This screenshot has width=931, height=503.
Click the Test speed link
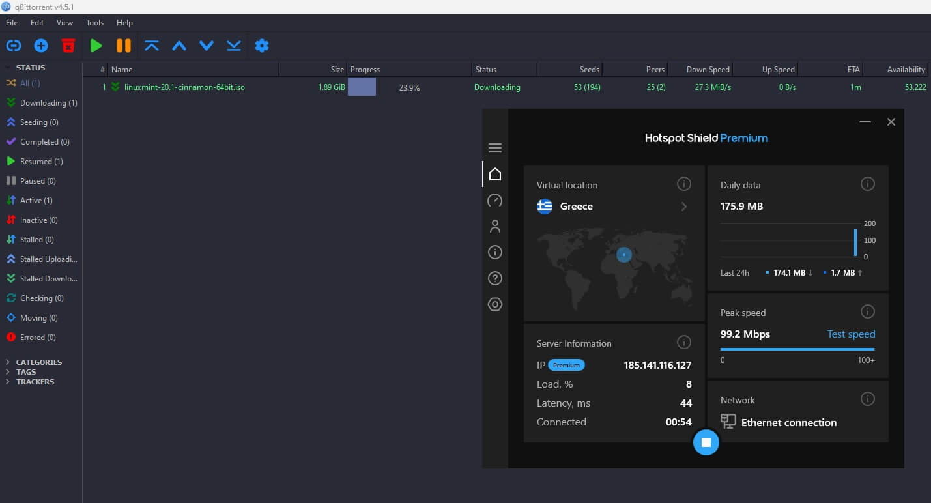click(x=851, y=334)
